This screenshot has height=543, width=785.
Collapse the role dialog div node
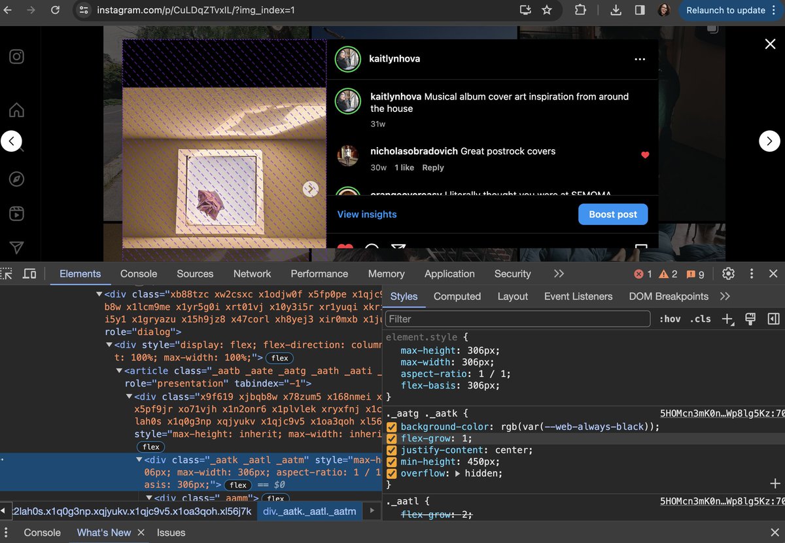pos(99,294)
